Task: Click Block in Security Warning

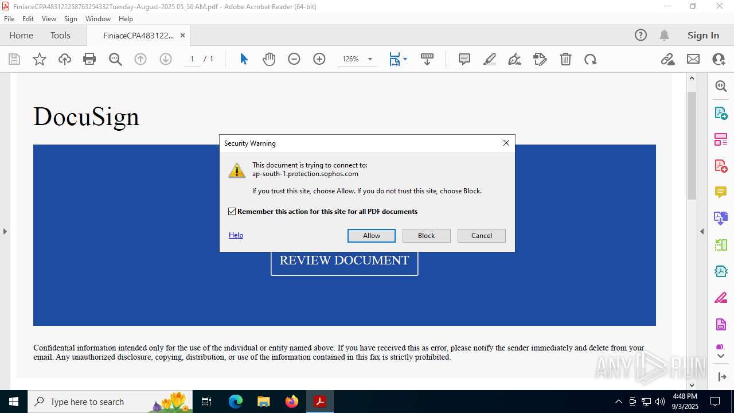Action: click(x=427, y=236)
